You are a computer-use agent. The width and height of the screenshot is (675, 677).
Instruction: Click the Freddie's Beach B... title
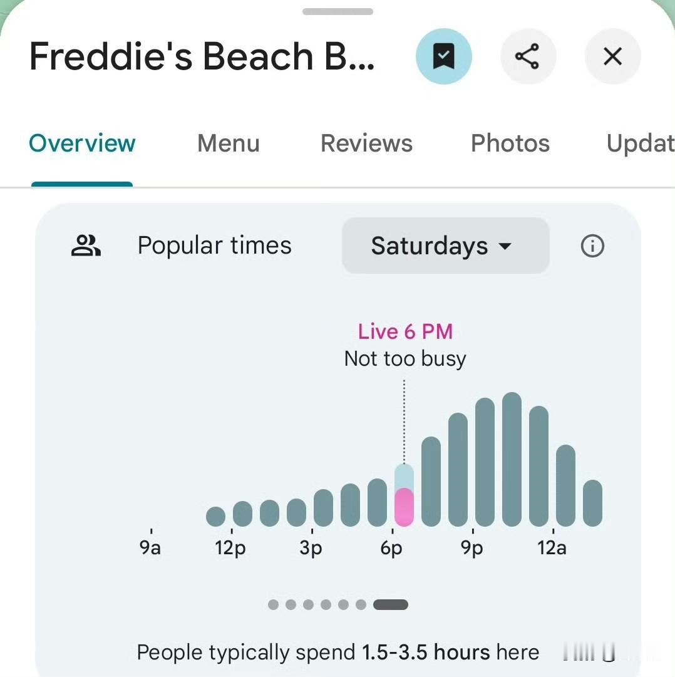(x=202, y=57)
